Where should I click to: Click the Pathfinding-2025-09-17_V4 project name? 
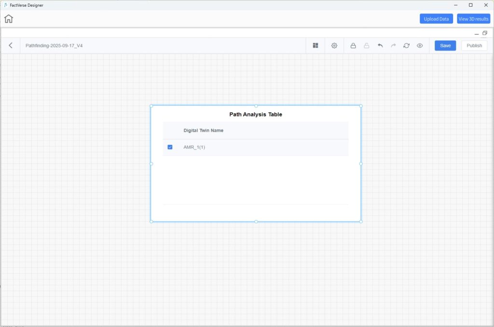click(x=54, y=46)
